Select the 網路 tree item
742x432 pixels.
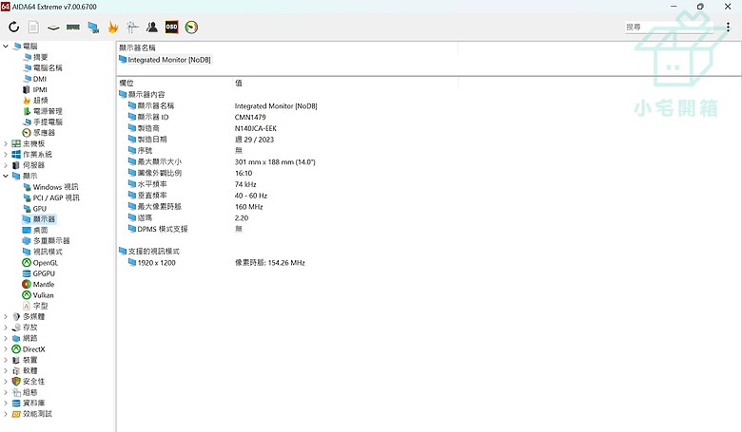pyautogui.click(x=25, y=338)
